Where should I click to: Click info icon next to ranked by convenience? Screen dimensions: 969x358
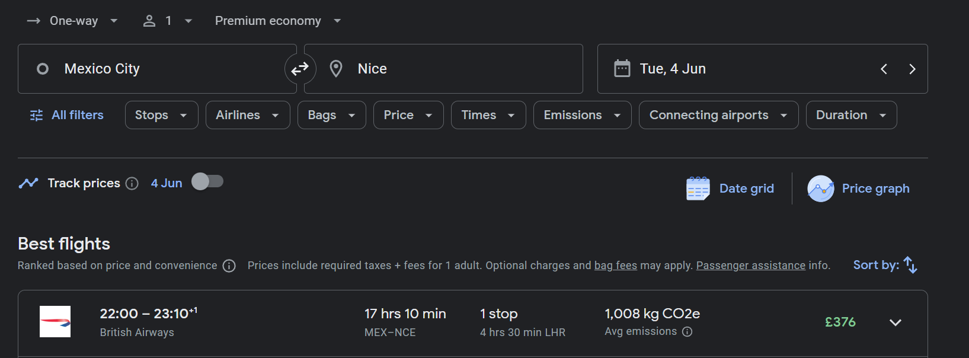tap(229, 266)
